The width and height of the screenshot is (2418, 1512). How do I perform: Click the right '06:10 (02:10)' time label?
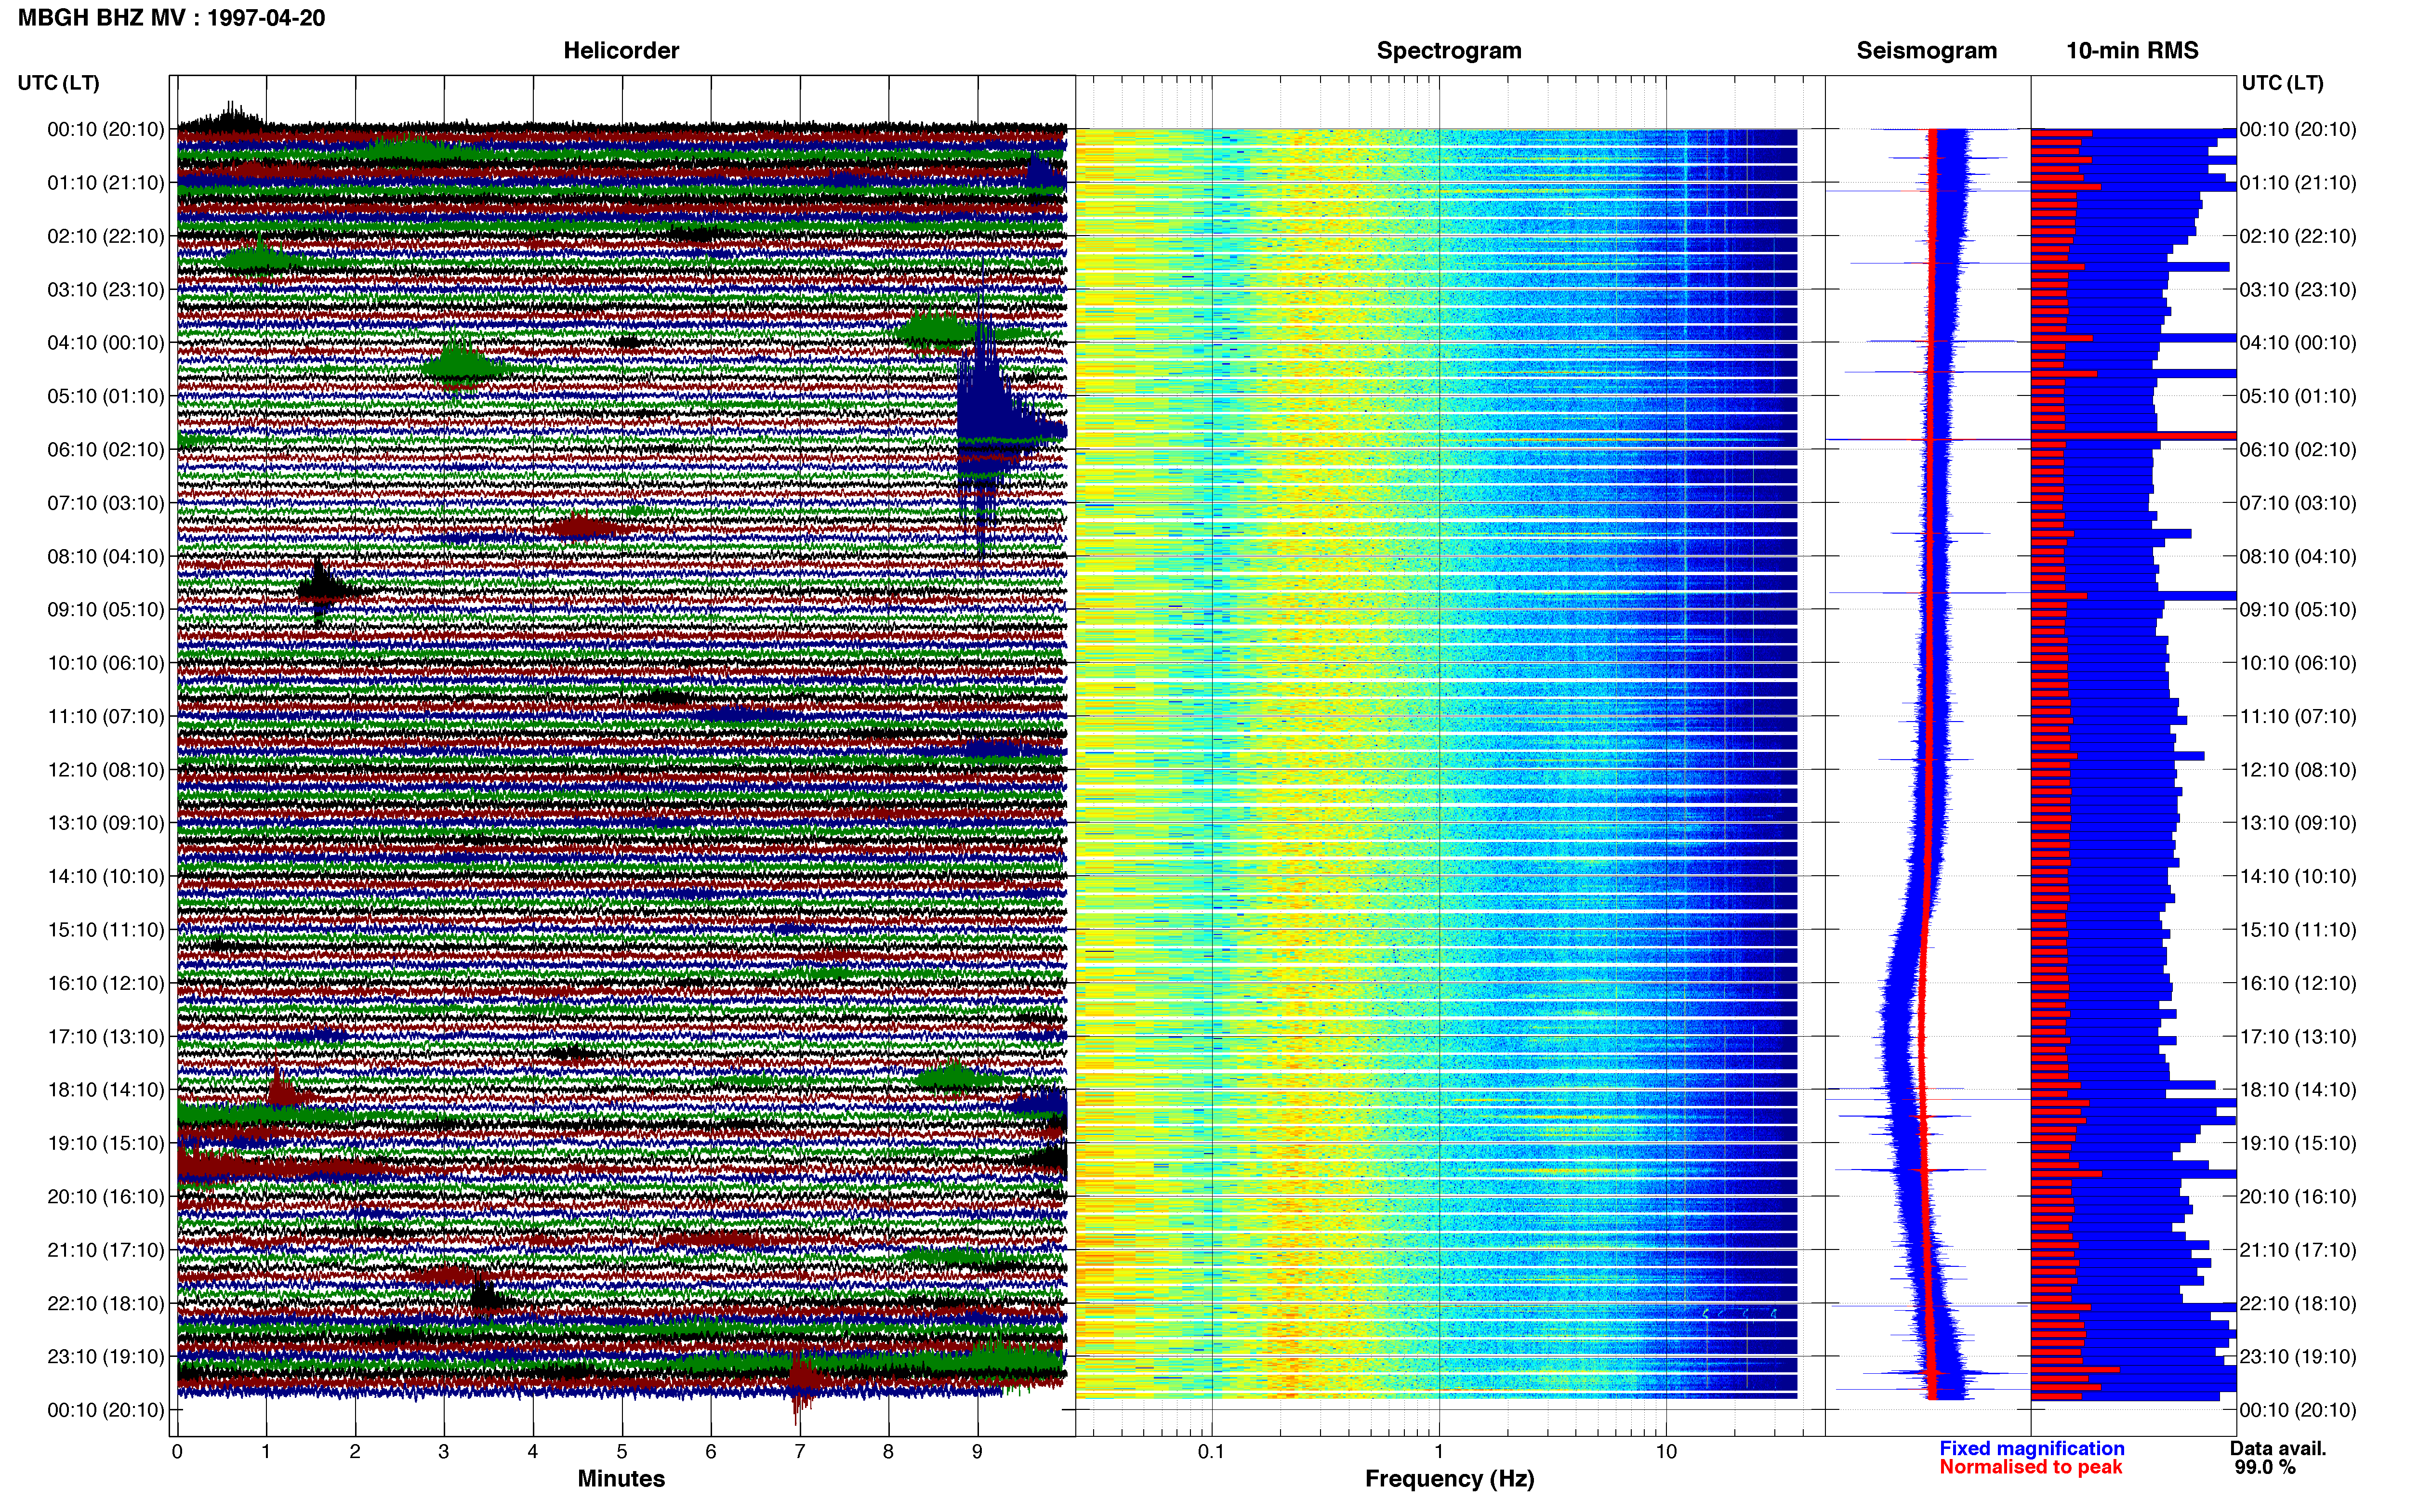pyautogui.click(x=2298, y=450)
